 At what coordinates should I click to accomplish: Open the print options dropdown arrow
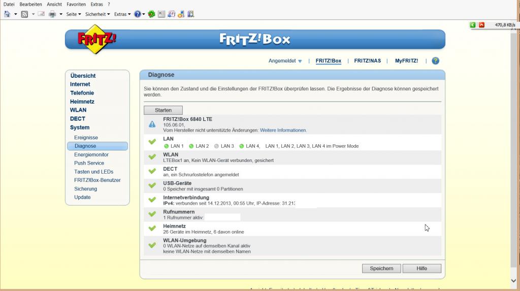pos(61,14)
